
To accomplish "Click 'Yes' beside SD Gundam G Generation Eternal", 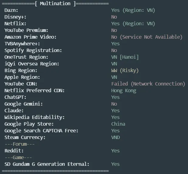I will [115, 164].
